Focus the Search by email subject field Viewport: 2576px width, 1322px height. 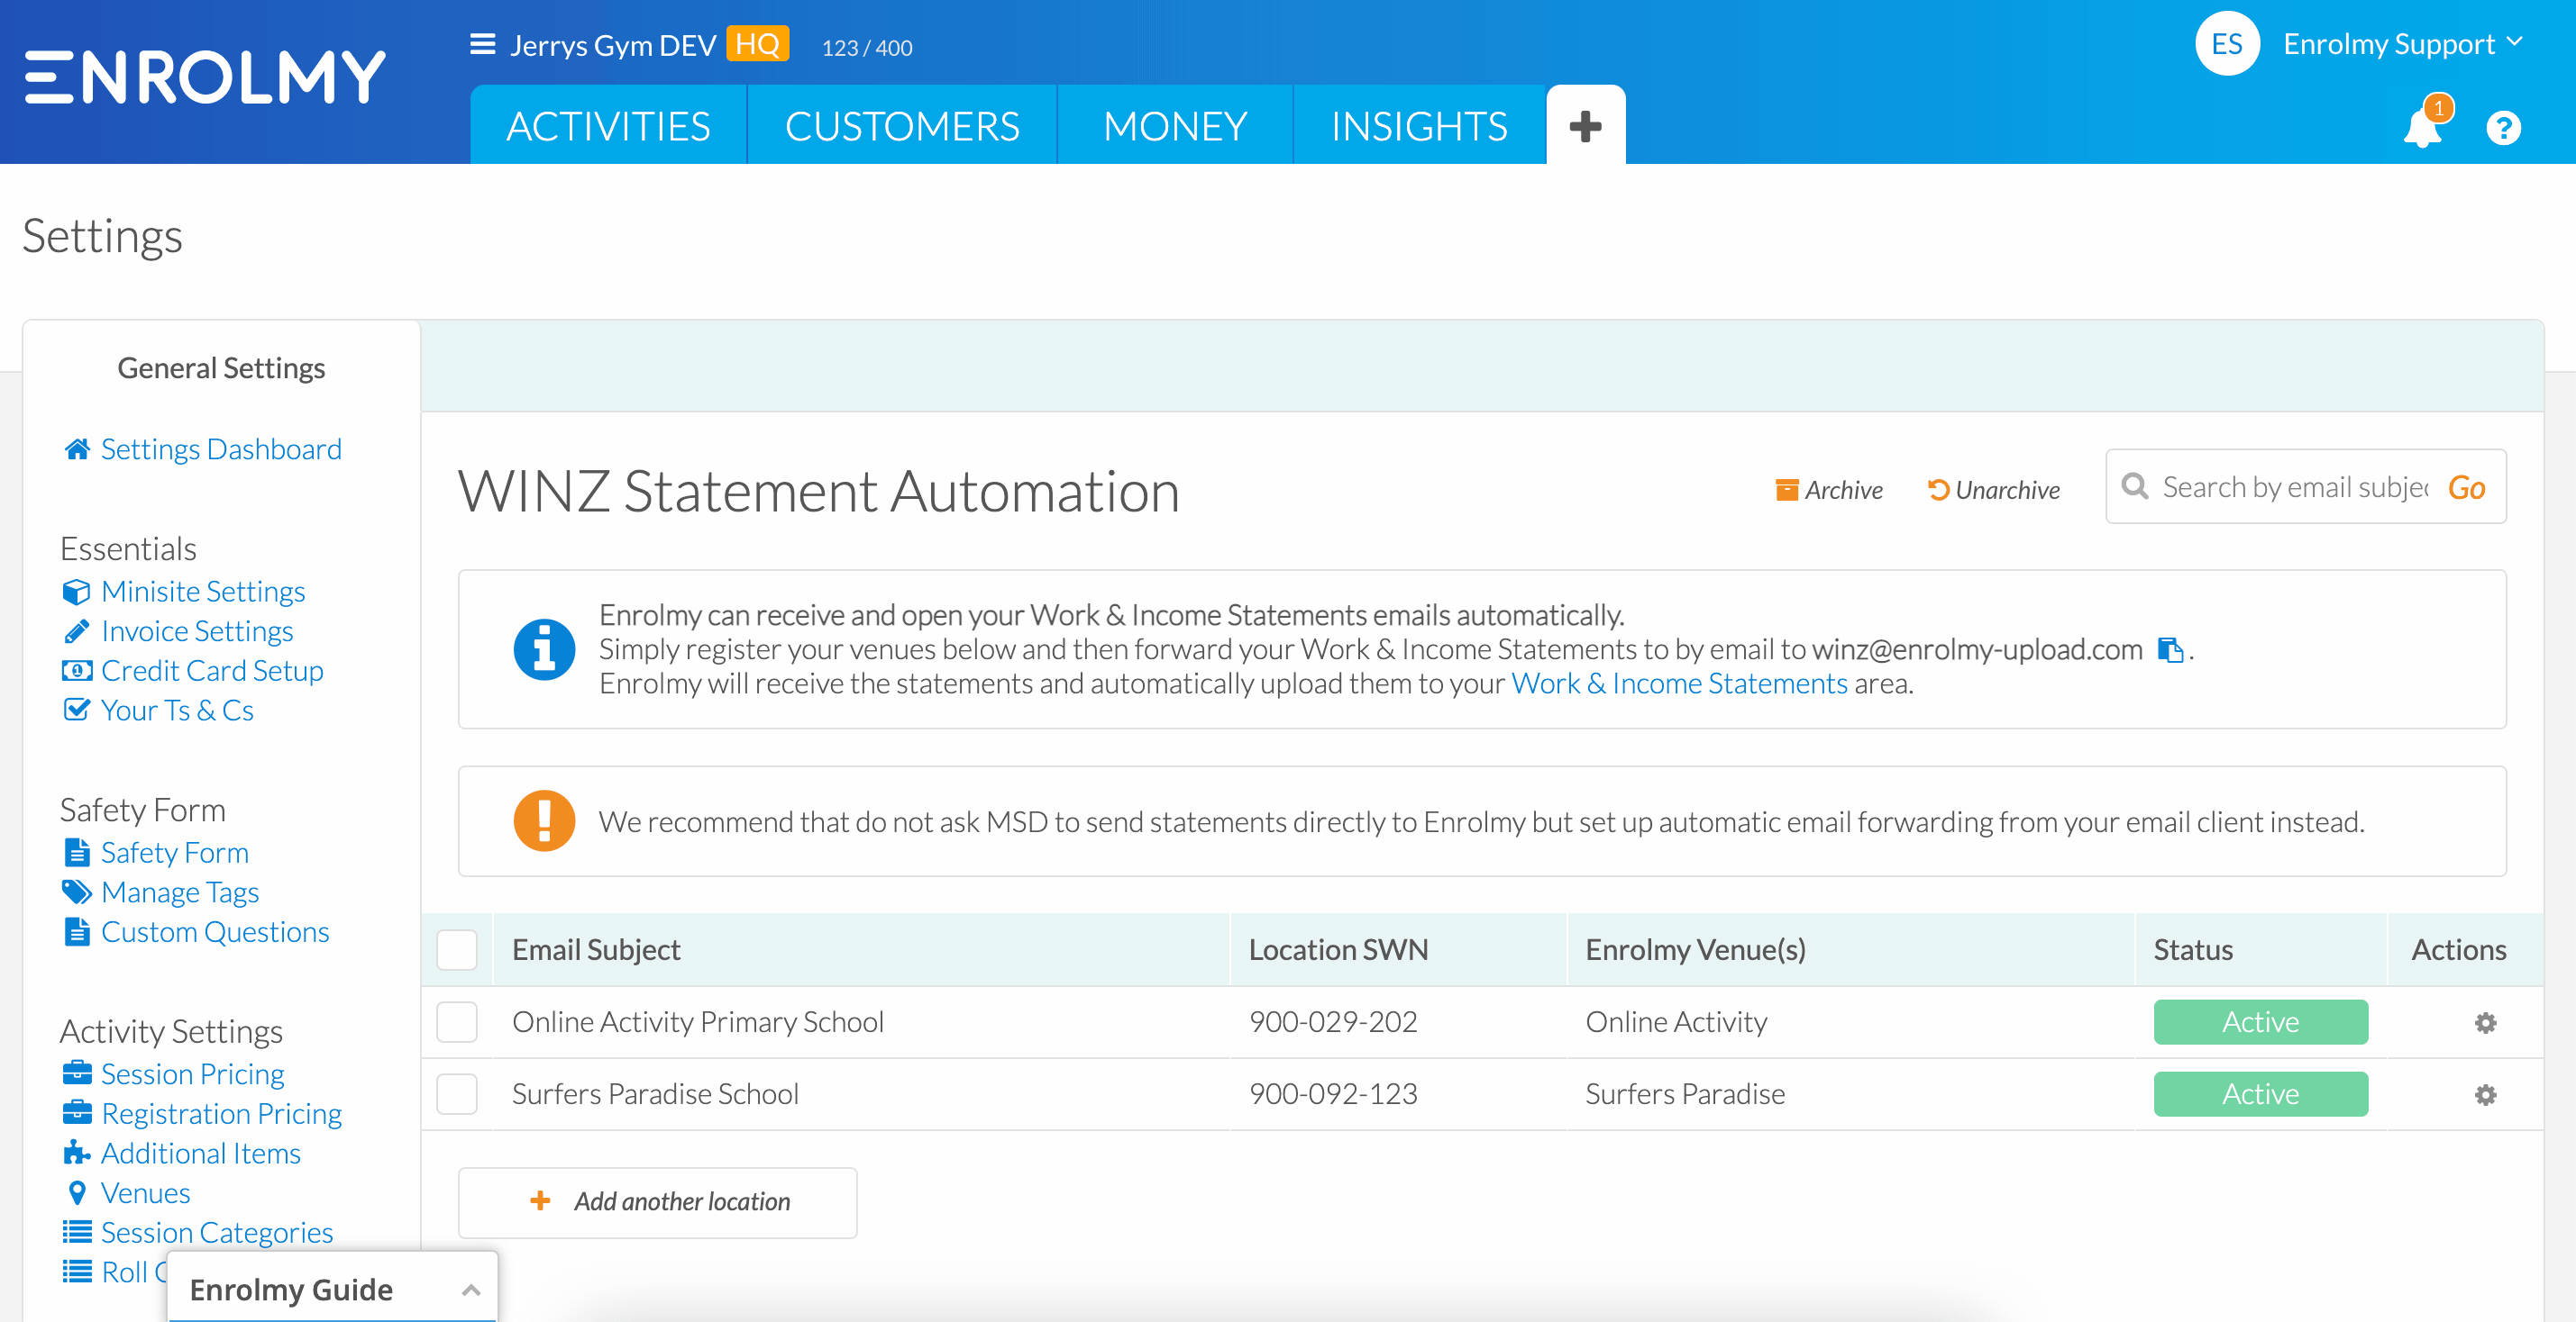[2294, 486]
